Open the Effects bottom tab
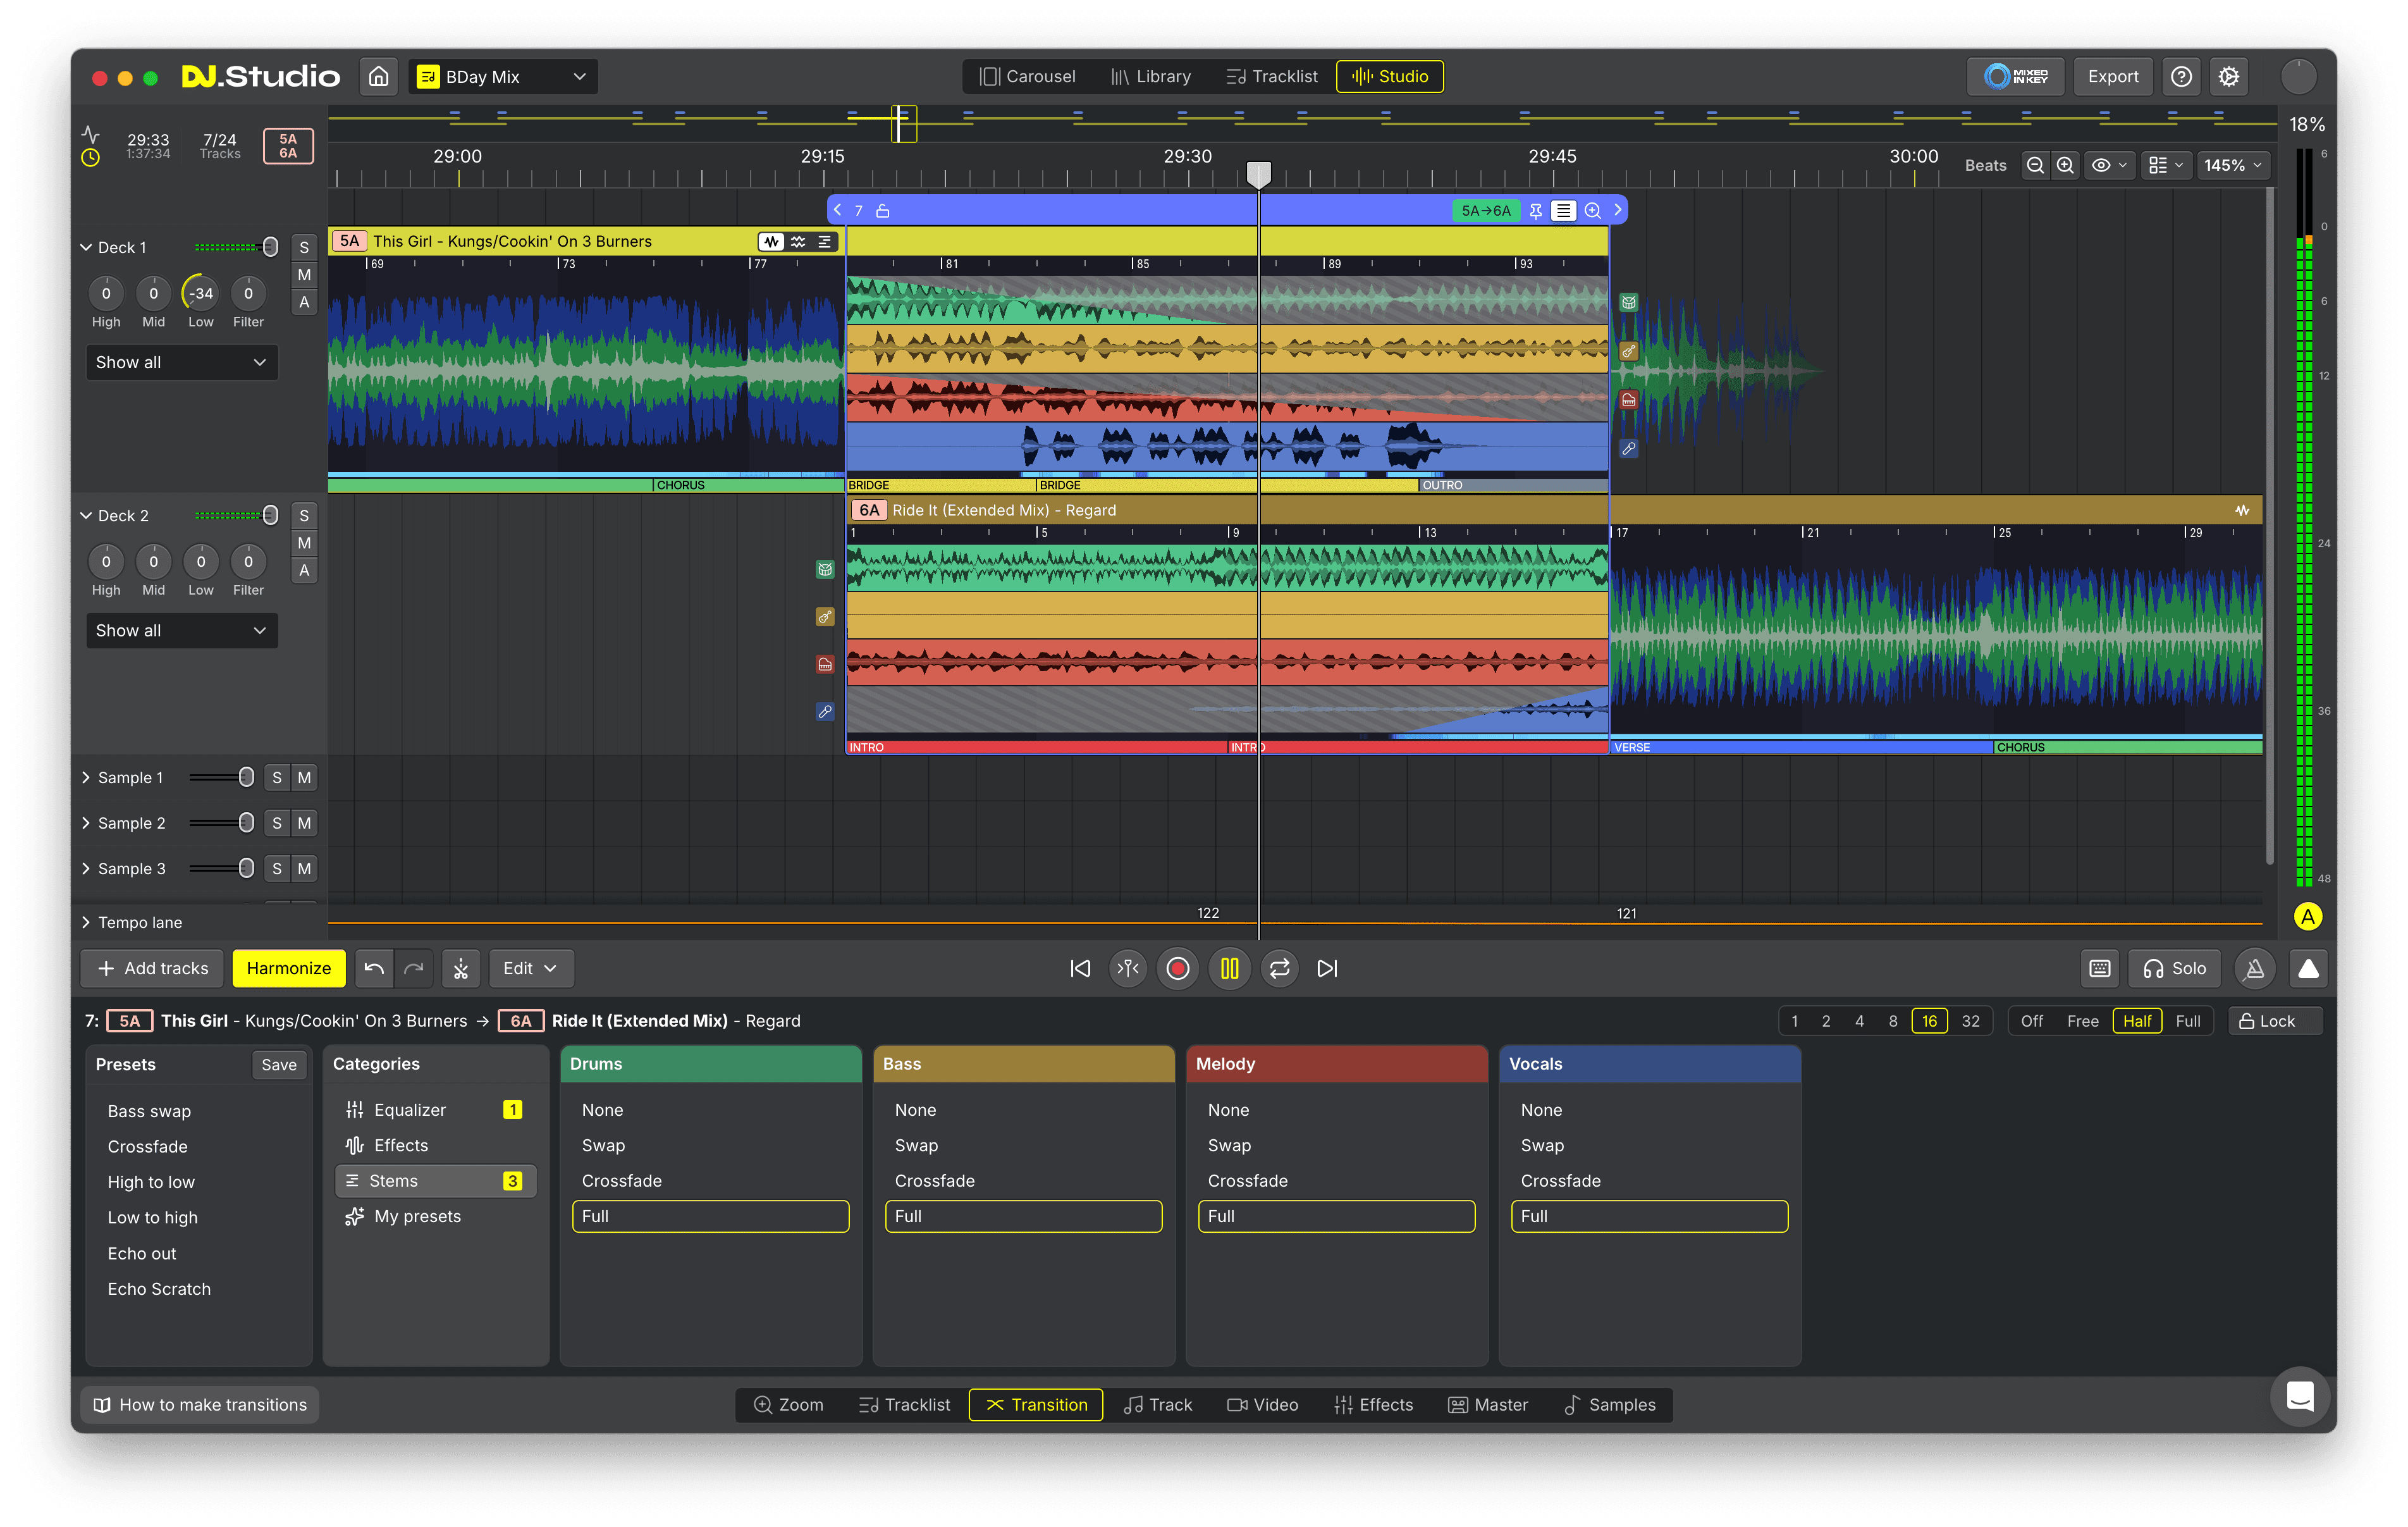 coord(1373,1405)
